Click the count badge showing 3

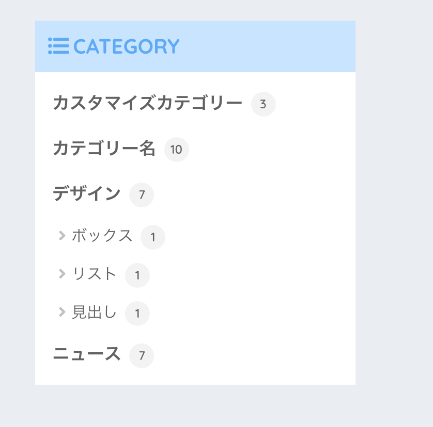click(264, 104)
